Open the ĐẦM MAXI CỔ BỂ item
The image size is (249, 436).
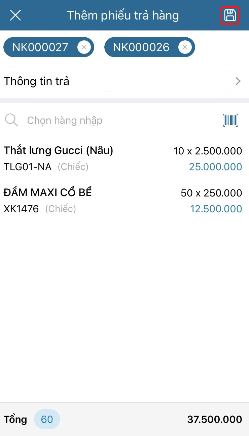click(x=48, y=193)
